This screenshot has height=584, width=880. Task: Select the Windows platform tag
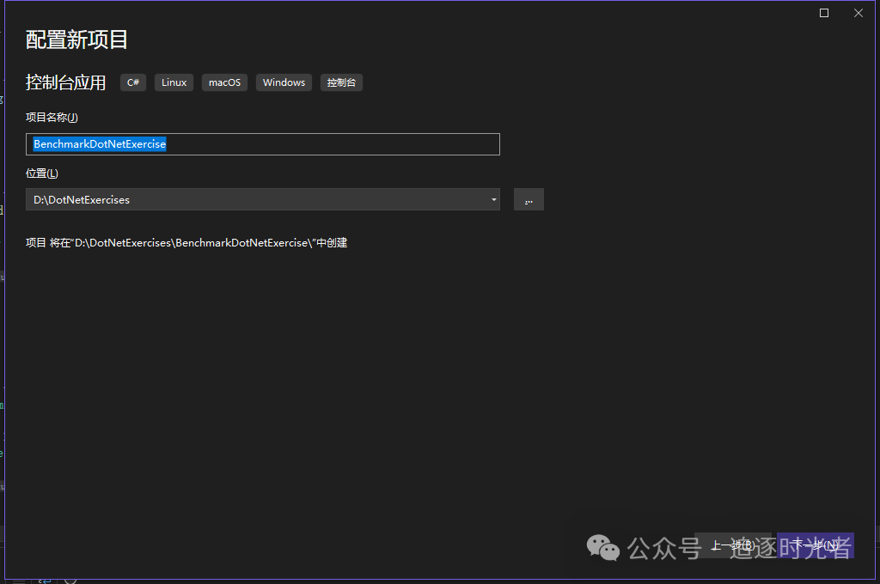[284, 82]
